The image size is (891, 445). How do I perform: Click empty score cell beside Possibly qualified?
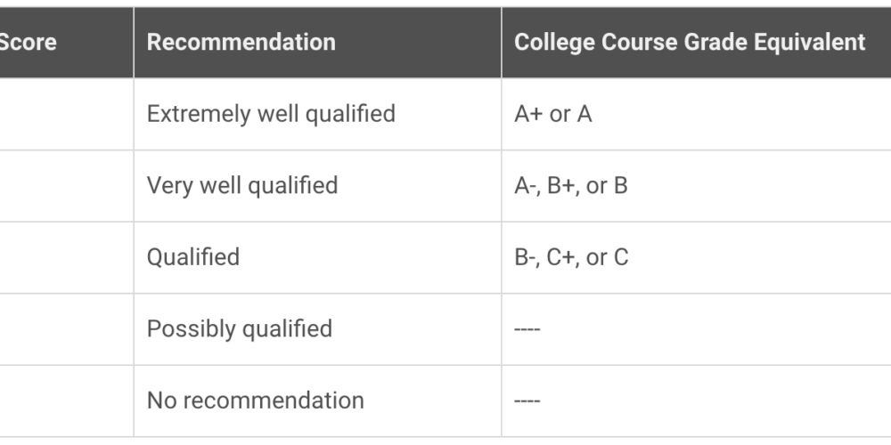pyautogui.click(x=67, y=329)
